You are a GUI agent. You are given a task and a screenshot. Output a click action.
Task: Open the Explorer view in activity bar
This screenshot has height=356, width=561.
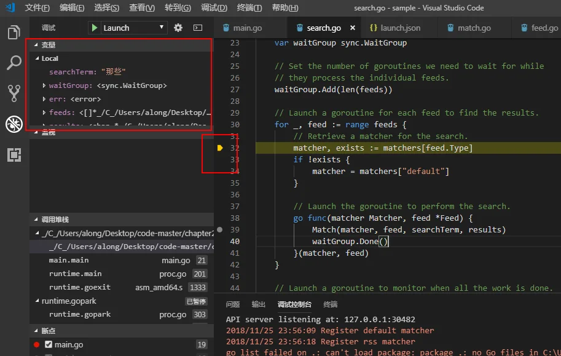point(14,32)
